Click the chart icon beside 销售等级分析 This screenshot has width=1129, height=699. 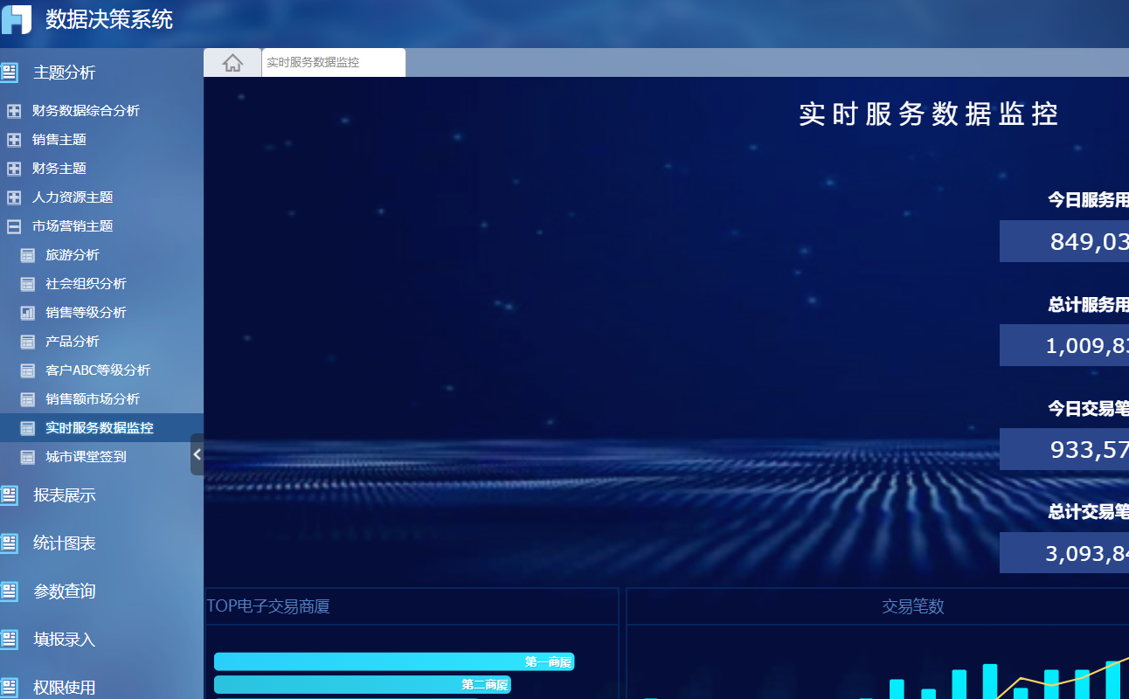(x=28, y=313)
